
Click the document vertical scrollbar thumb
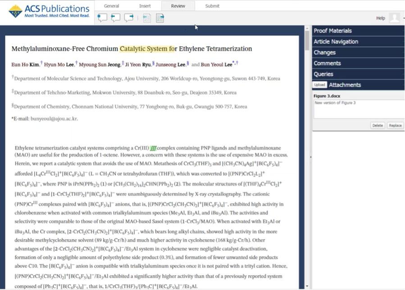[x=307, y=40]
